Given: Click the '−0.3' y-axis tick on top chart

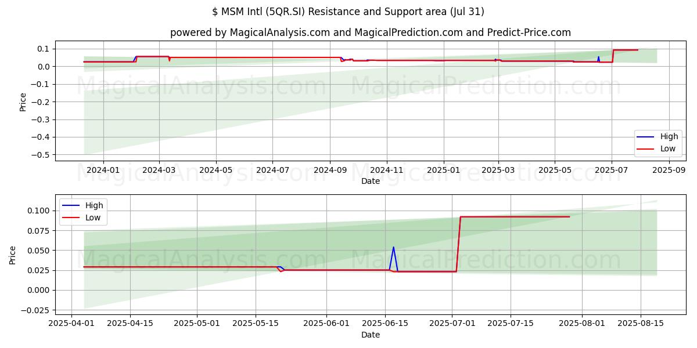Looking at the screenshot, I should click(x=41, y=119).
